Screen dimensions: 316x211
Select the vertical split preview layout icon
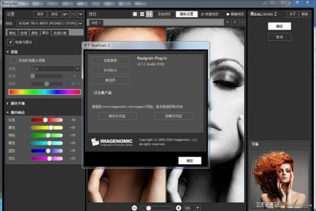(149, 14)
